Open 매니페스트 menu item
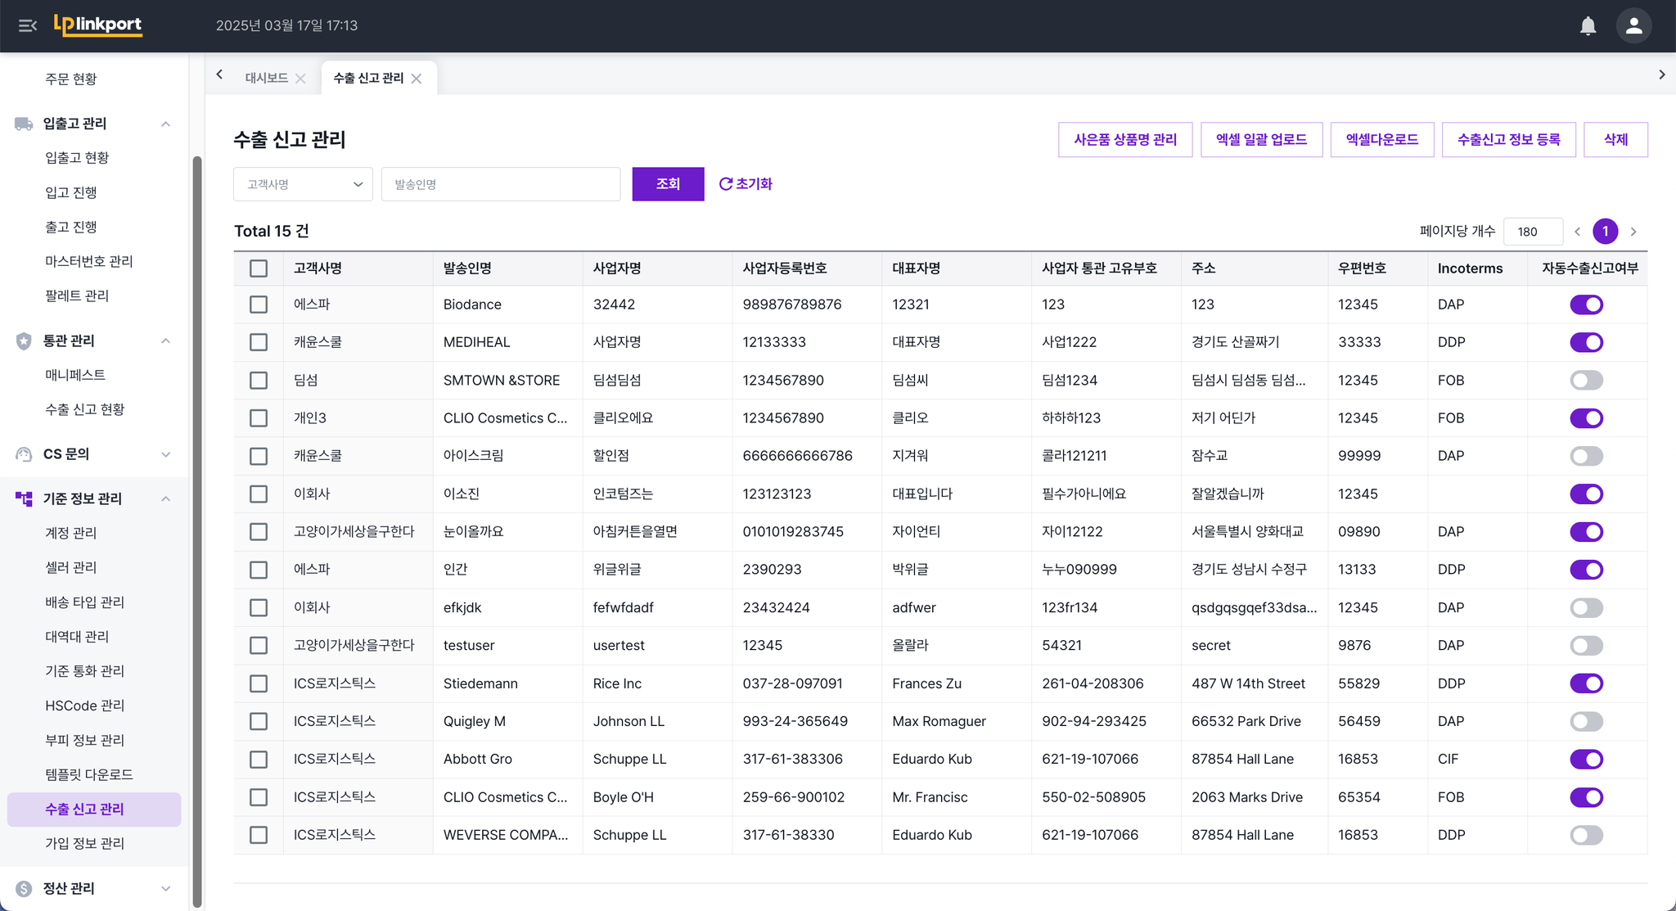Screen dimensions: 1676x911 75,375
